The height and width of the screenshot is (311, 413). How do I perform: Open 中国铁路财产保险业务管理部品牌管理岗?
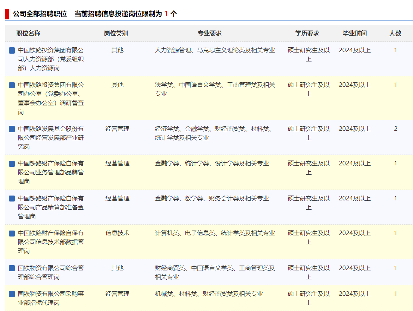51,172
